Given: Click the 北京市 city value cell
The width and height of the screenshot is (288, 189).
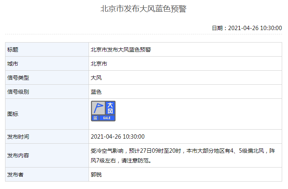Looking at the screenshot, I should pyautogui.click(x=99, y=64).
